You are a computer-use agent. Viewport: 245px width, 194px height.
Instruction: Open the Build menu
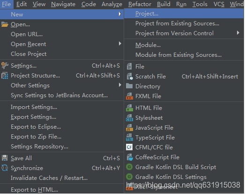coord(163,4)
